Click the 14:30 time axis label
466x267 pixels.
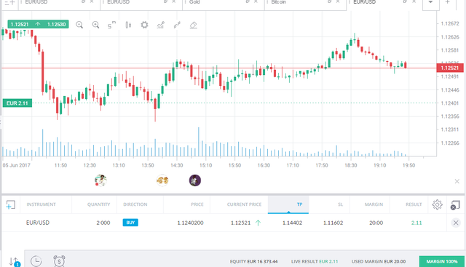(x=176, y=165)
